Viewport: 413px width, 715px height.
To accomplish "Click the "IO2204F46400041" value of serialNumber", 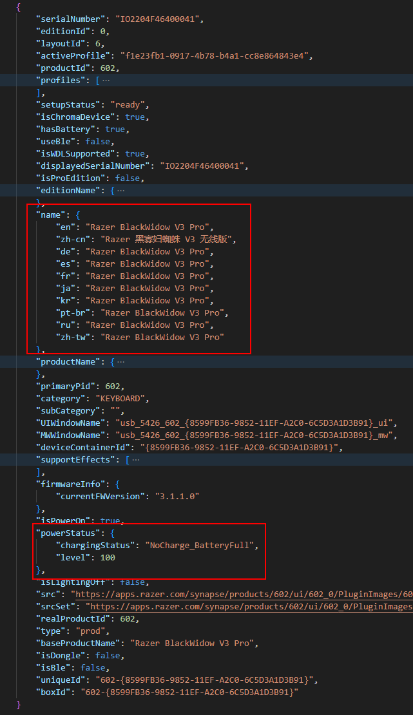I will click(x=157, y=19).
